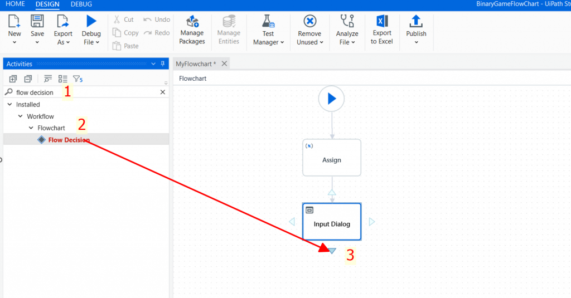Collapse the Workflow tree node
This screenshot has height=298, width=571.
[21, 116]
